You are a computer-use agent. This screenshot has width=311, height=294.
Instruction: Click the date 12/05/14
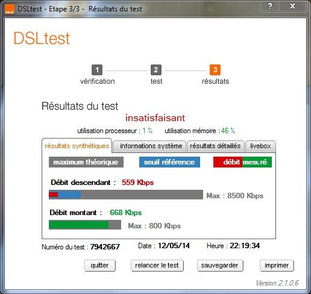[x=174, y=246]
